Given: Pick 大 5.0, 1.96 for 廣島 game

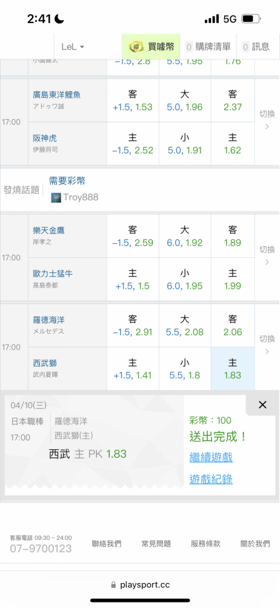Looking at the screenshot, I should 184,101.
